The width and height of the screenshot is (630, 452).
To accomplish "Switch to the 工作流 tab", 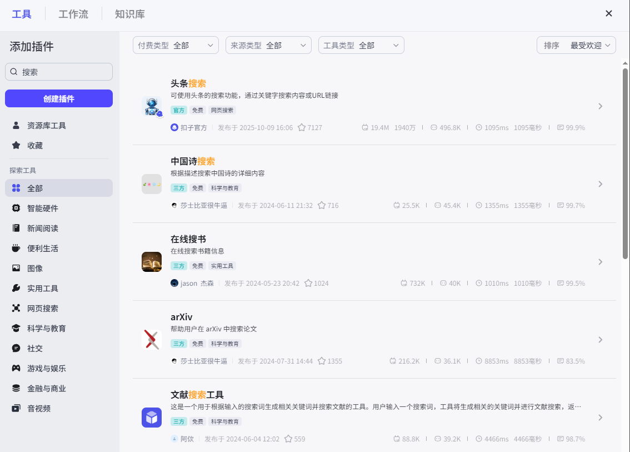I will 73,14.
